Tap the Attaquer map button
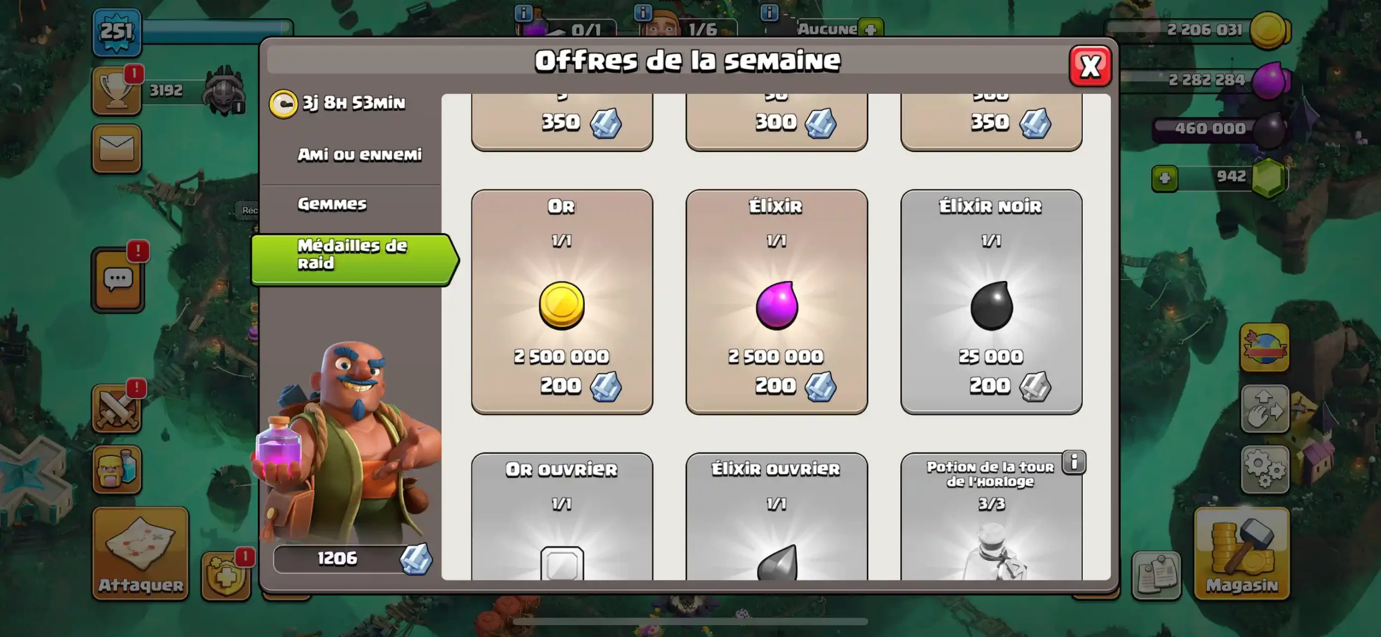Image resolution: width=1381 pixels, height=637 pixels. coord(141,553)
